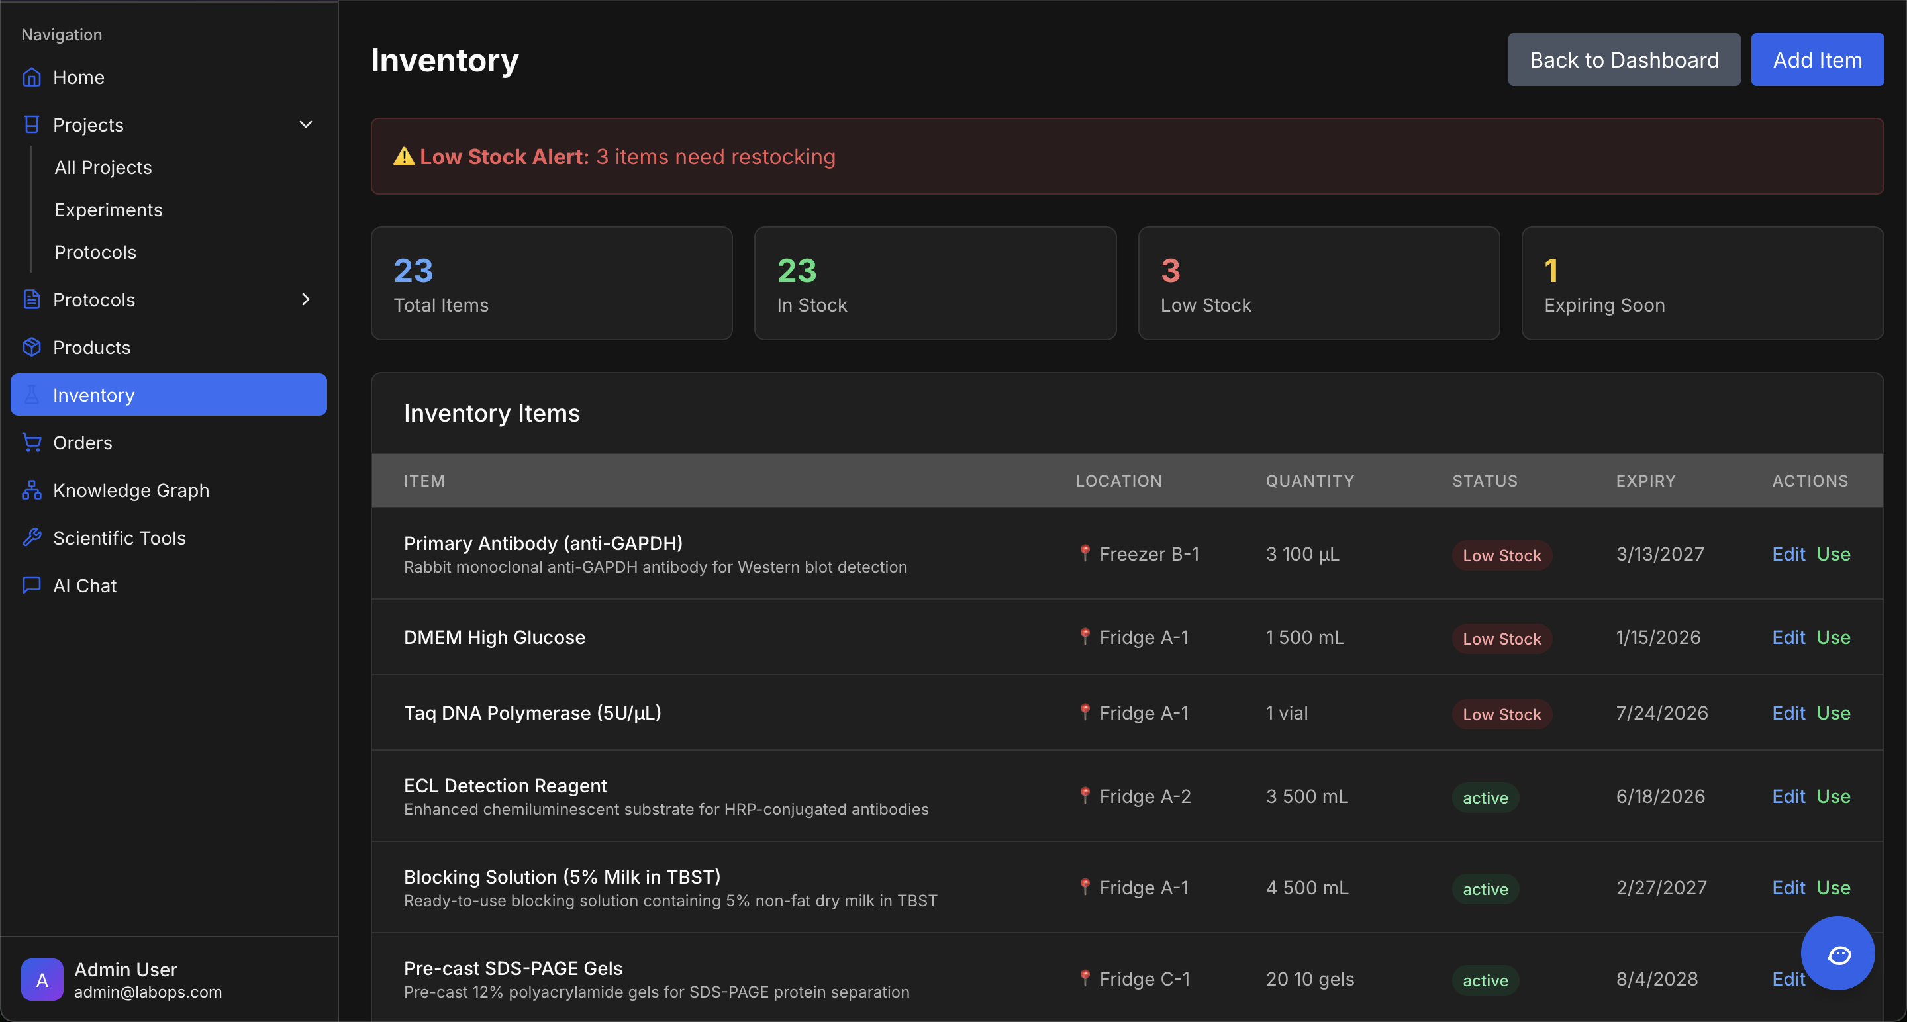The image size is (1907, 1022).
Task: Open the Experiments menu item
Action: click(x=108, y=209)
